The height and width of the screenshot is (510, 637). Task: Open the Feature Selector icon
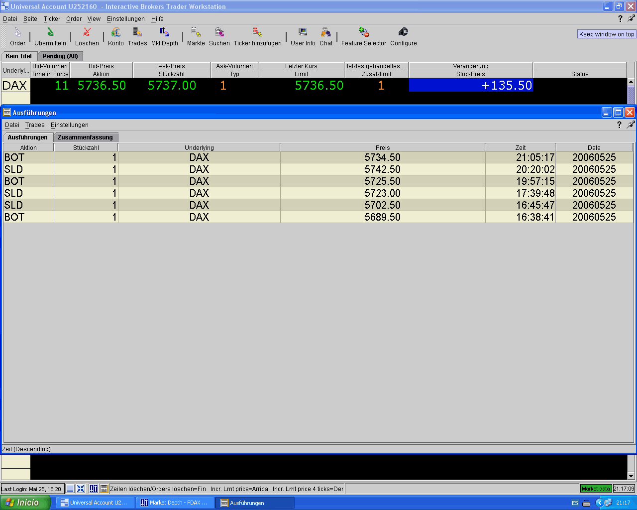point(364,37)
